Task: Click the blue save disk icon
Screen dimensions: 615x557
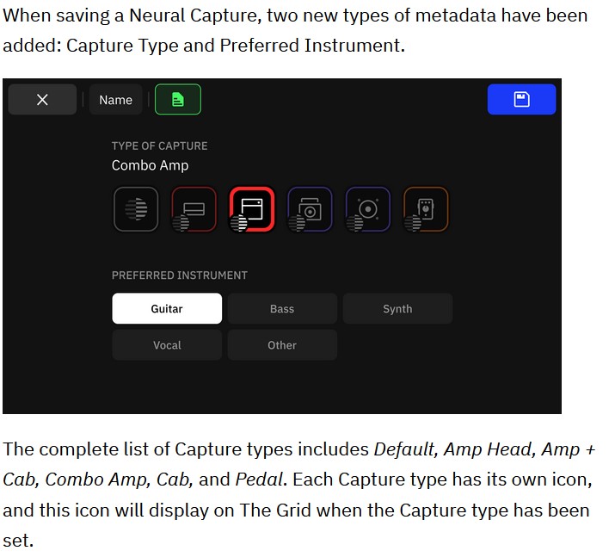Action: [x=521, y=99]
